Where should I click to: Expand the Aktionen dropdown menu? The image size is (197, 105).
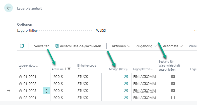pos(121,46)
